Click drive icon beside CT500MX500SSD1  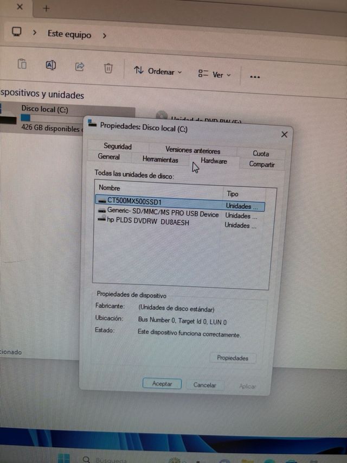click(x=102, y=201)
